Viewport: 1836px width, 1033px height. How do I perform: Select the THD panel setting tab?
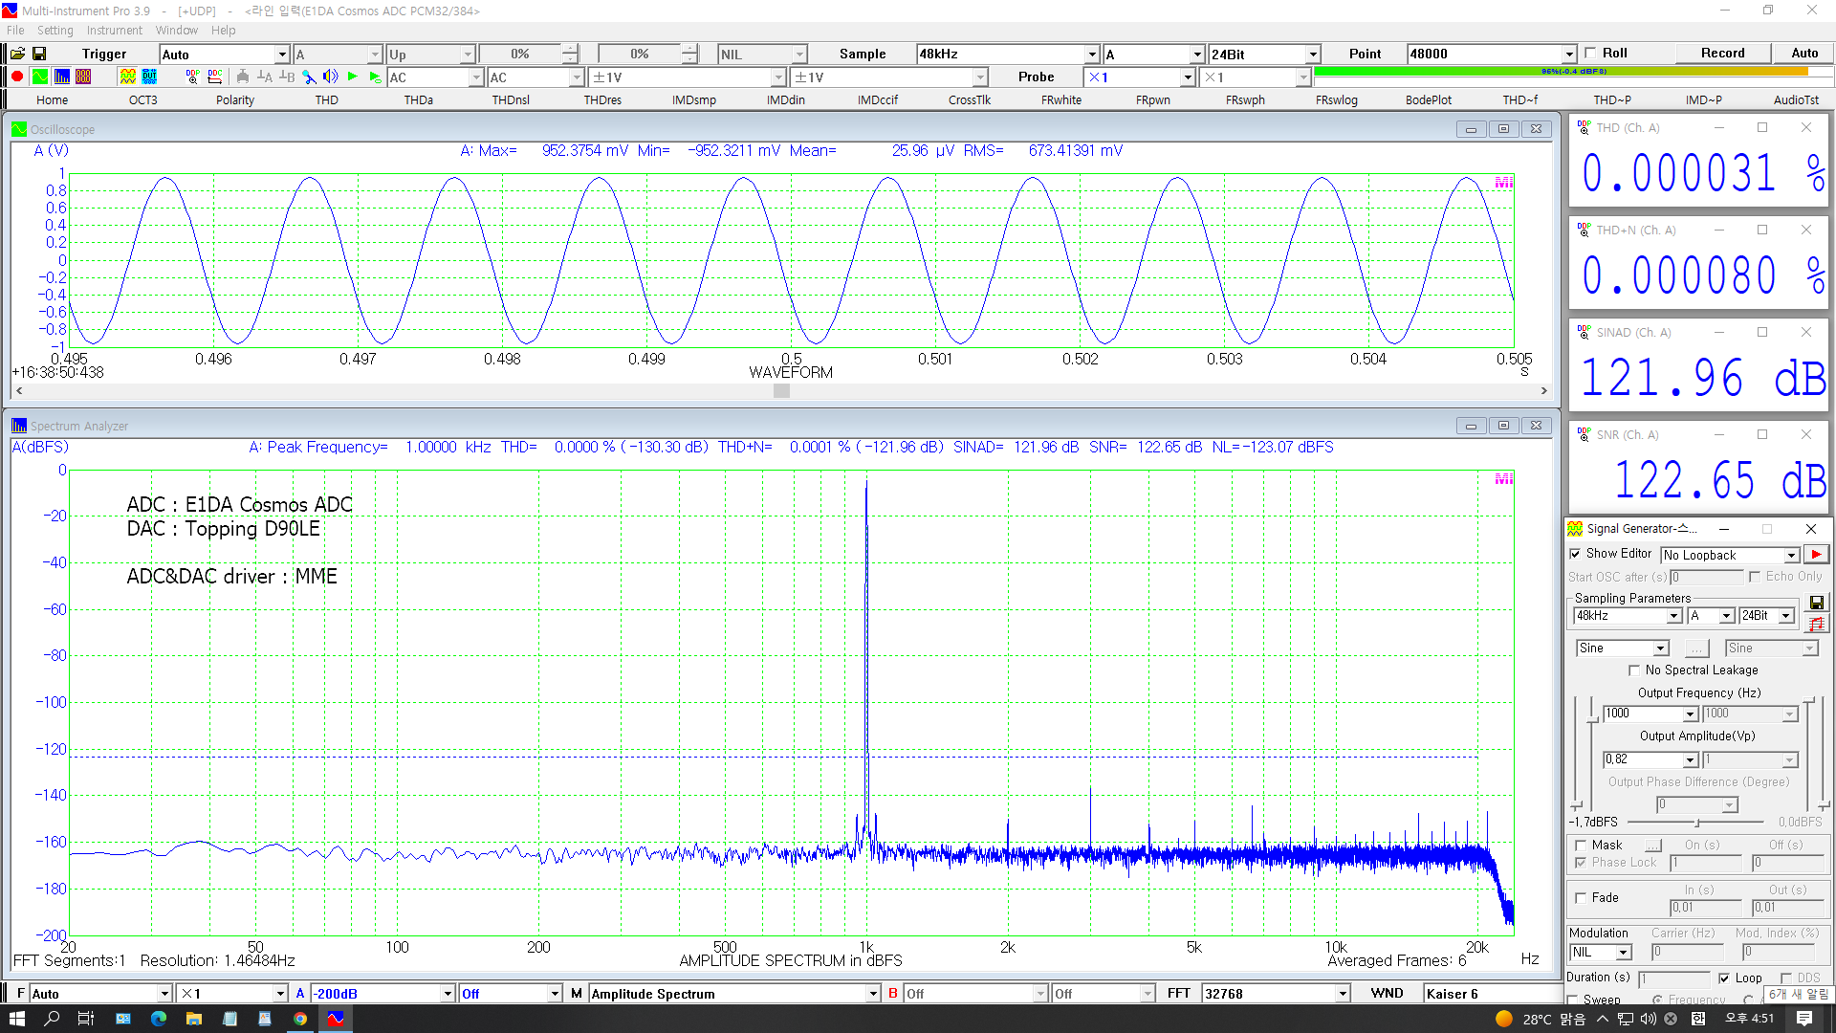click(327, 100)
